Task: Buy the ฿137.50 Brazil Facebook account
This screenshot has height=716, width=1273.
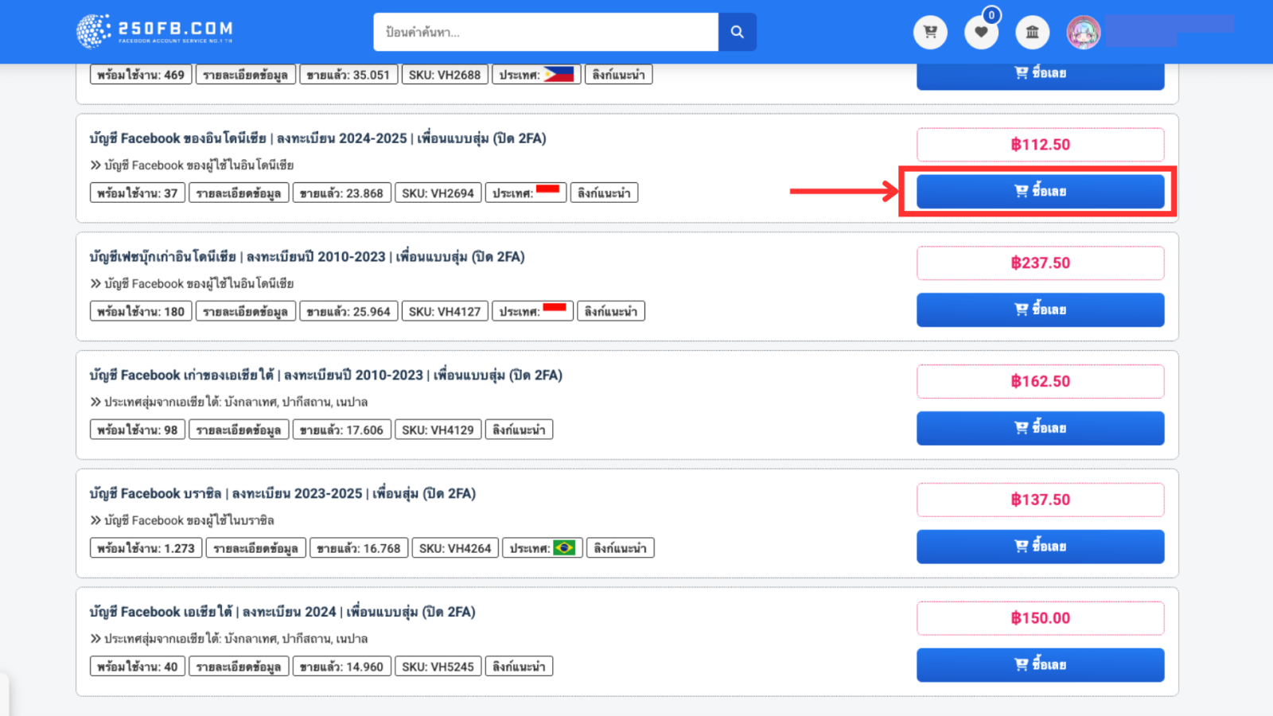Action: [1040, 547]
